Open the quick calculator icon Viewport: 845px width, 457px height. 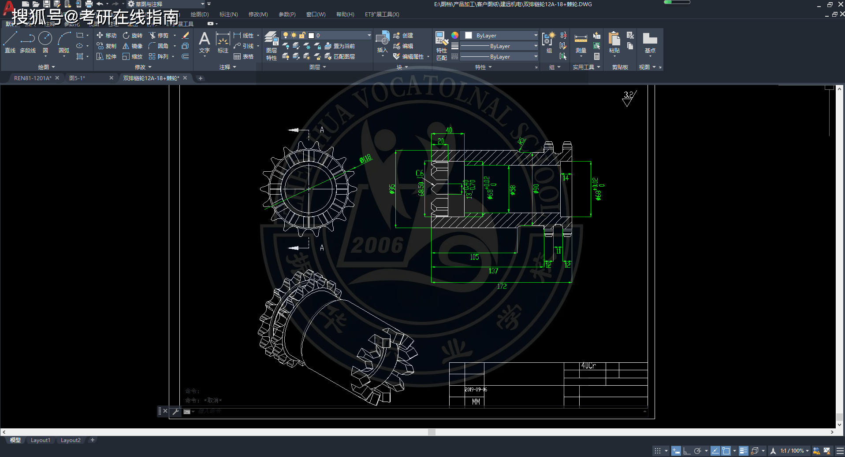[x=596, y=56]
